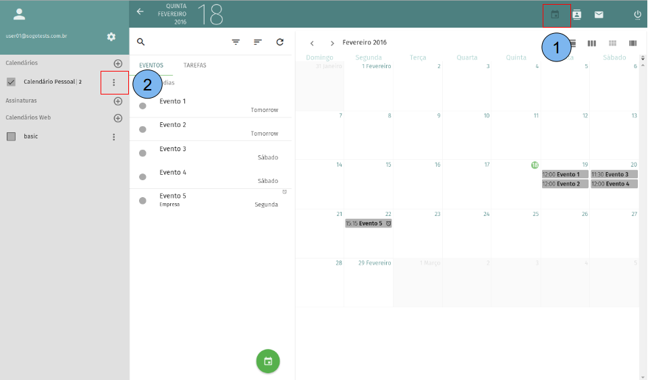The image size is (648, 380).
Task: Add a web calendar under Calendários Web
Action: pyautogui.click(x=117, y=118)
